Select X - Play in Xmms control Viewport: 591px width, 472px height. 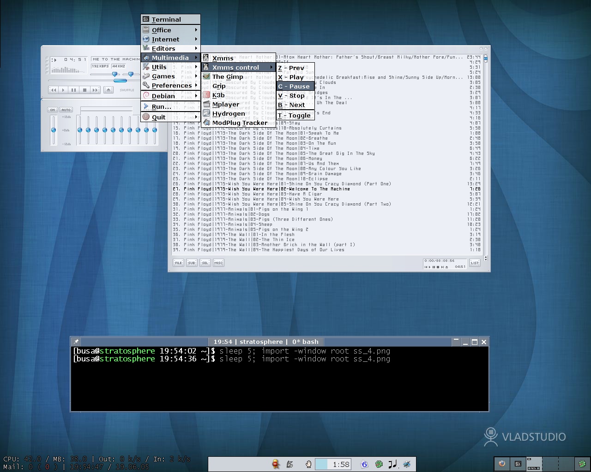pos(295,77)
